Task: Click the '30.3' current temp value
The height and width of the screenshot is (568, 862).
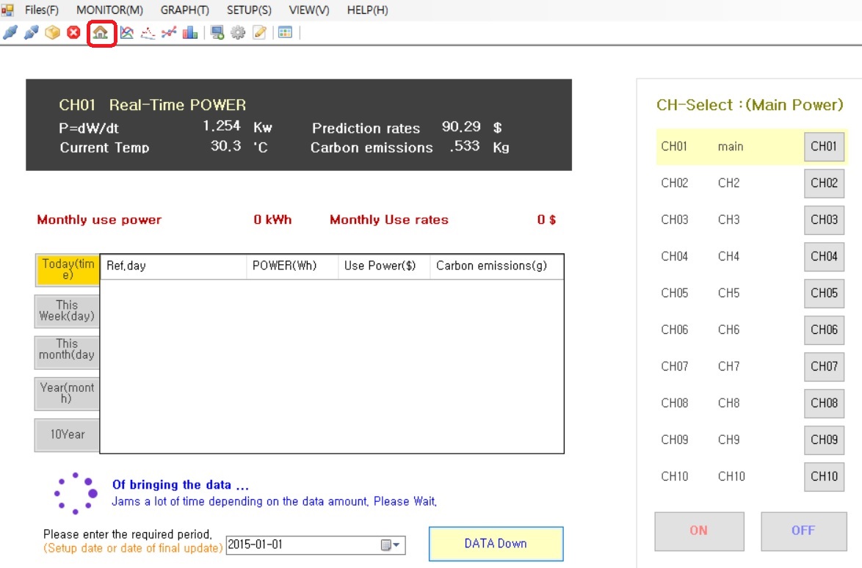Action: (226, 146)
